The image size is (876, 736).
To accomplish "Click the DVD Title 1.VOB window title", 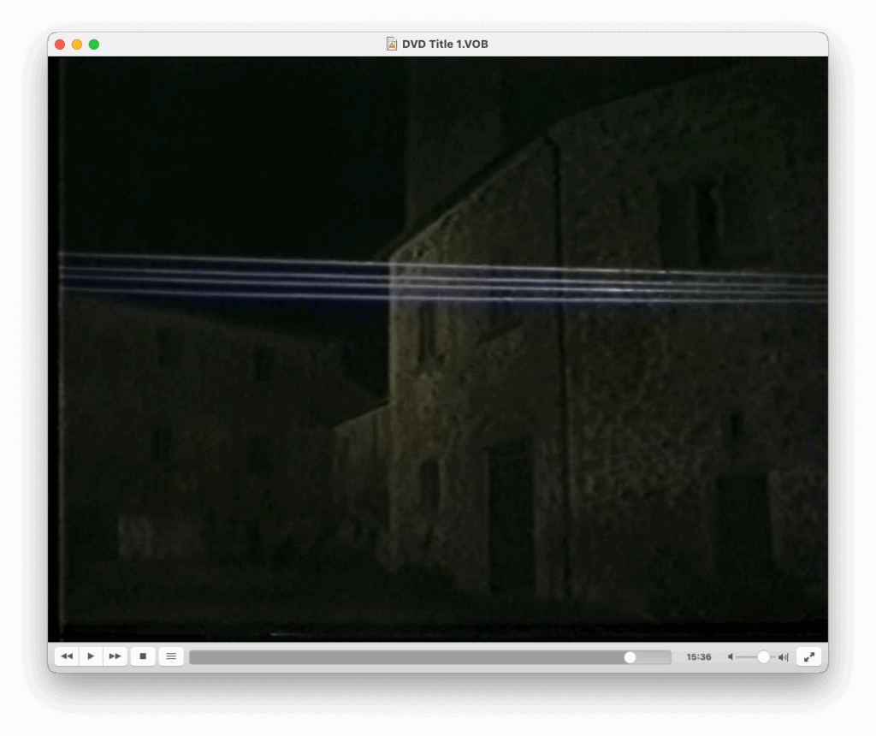I will [445, 45].
